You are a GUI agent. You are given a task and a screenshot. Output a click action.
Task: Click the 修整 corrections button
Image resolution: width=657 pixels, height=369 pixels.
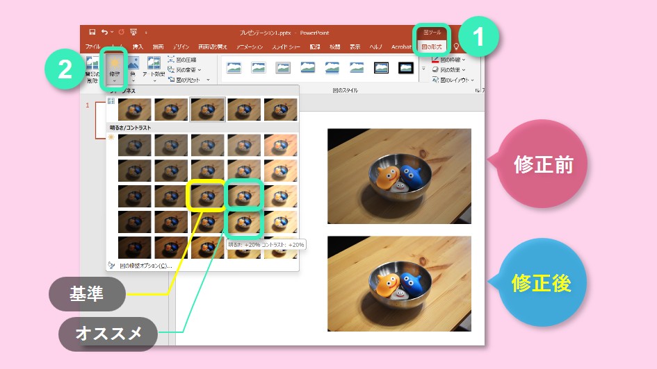tap(115, 68)
